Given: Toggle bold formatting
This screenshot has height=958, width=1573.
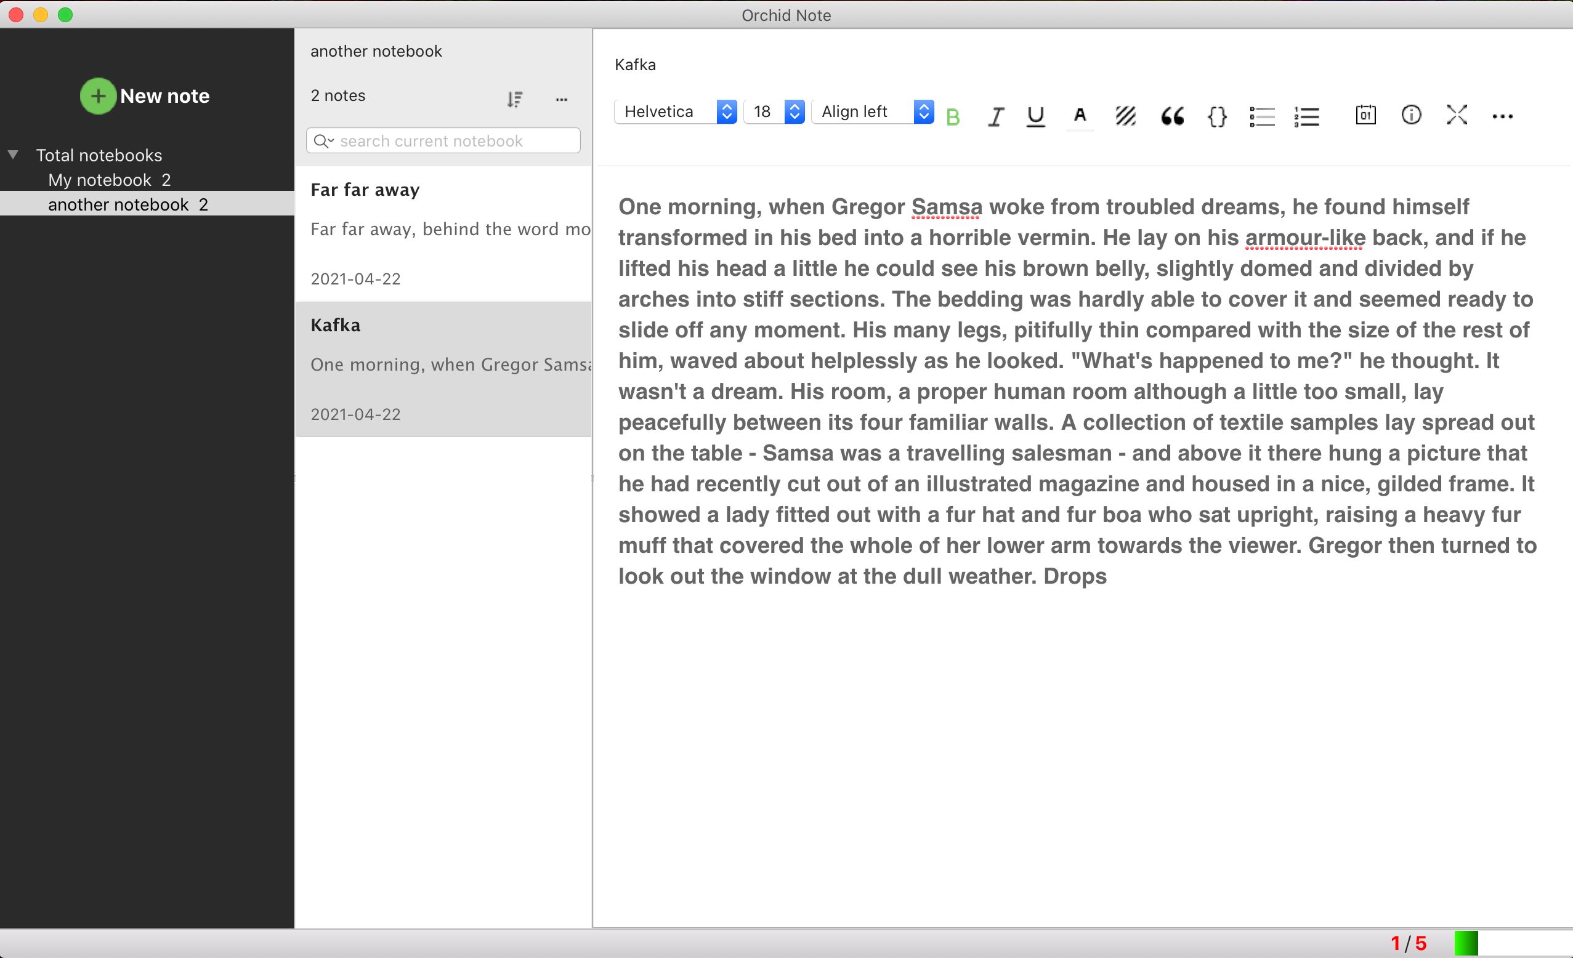Looking at the screenshot, I should pyautogui.click(x=952, y=117).
